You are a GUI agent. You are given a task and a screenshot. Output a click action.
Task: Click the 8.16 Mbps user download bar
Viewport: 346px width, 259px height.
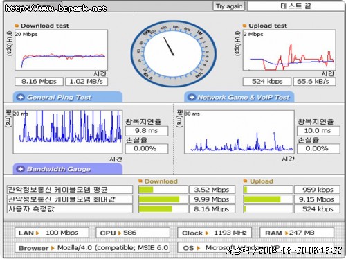(x=163, y=209)
